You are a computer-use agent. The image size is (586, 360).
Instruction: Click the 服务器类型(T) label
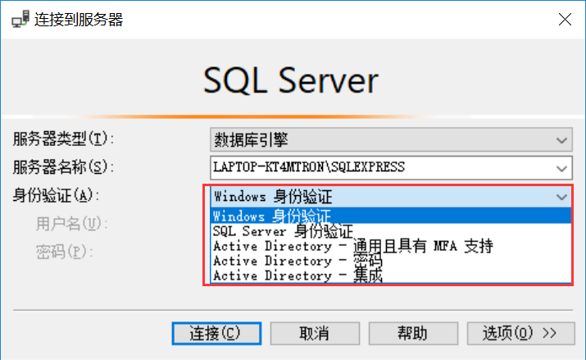(63, 139)
